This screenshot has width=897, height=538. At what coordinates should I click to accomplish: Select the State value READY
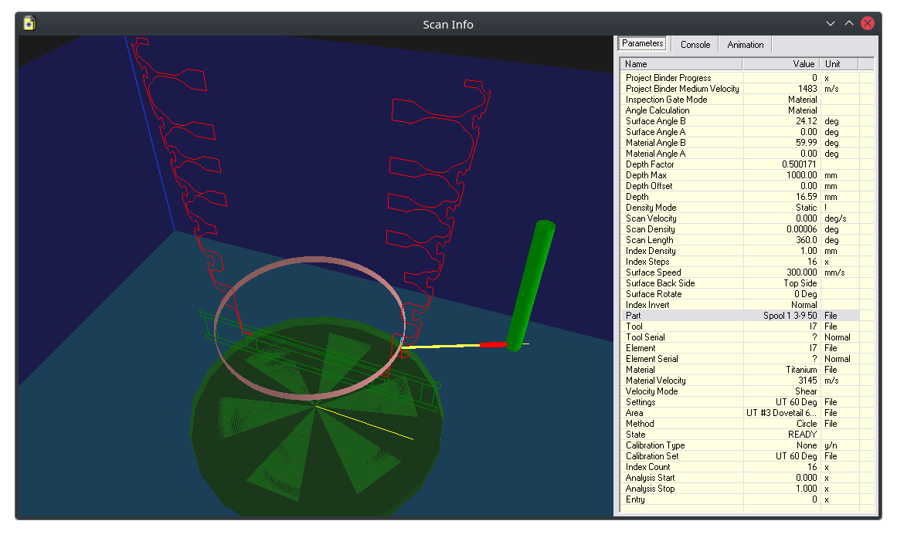pyautogui.click(x=803, y=435)
